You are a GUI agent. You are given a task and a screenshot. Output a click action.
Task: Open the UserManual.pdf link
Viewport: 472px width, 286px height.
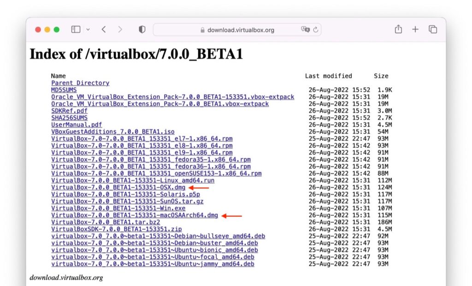76,125
